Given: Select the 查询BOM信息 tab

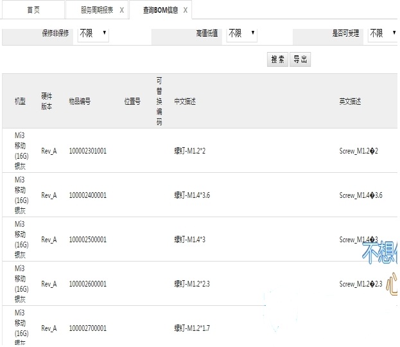Looking at the screenshot, I should coord(161,10).
